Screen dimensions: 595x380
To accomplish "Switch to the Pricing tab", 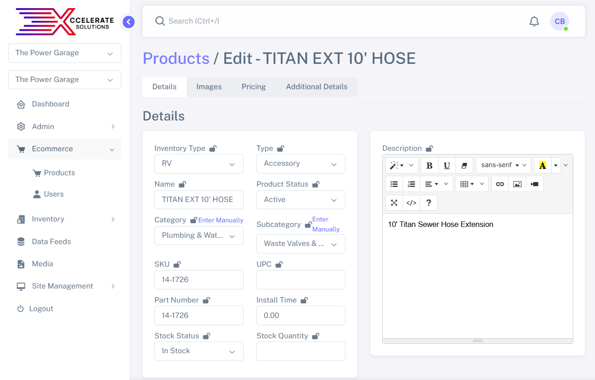I will coord(254,87).
